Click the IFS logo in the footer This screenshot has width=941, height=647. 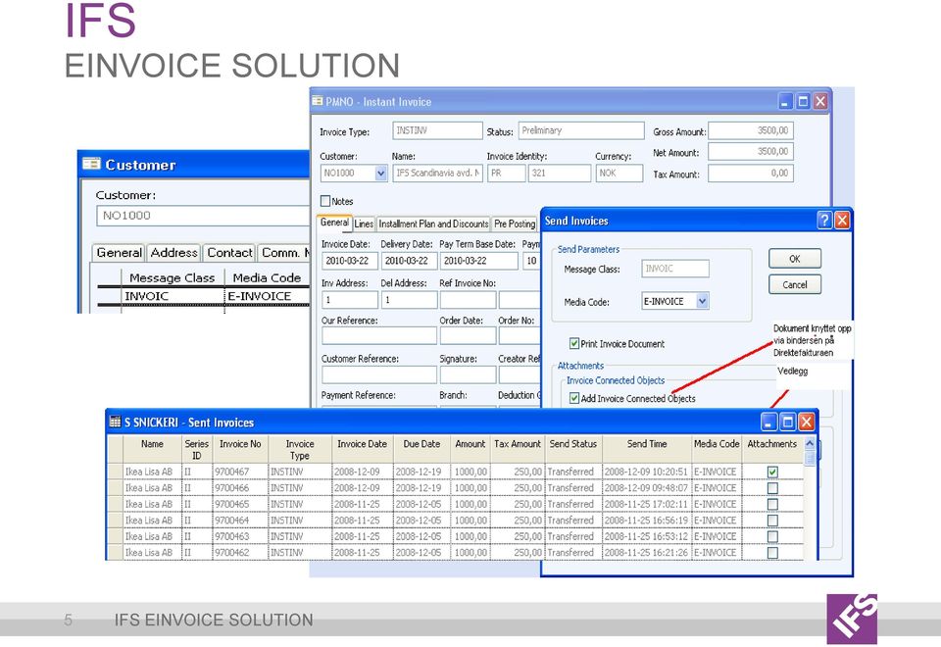point(852,619)
